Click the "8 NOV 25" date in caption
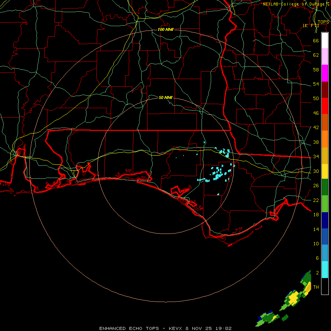This screenshot has width=331, height=331. (x=199, y=328)
